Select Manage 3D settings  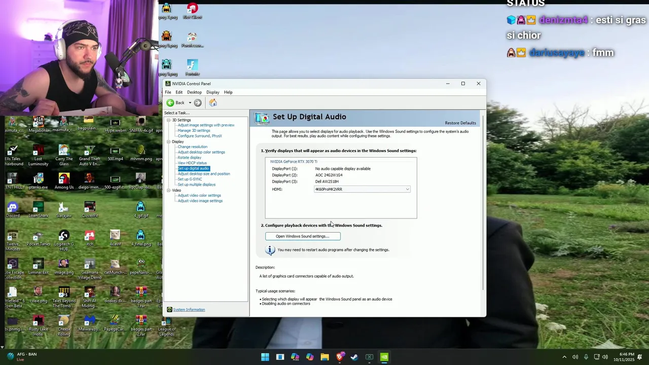(x=194, y=131)
